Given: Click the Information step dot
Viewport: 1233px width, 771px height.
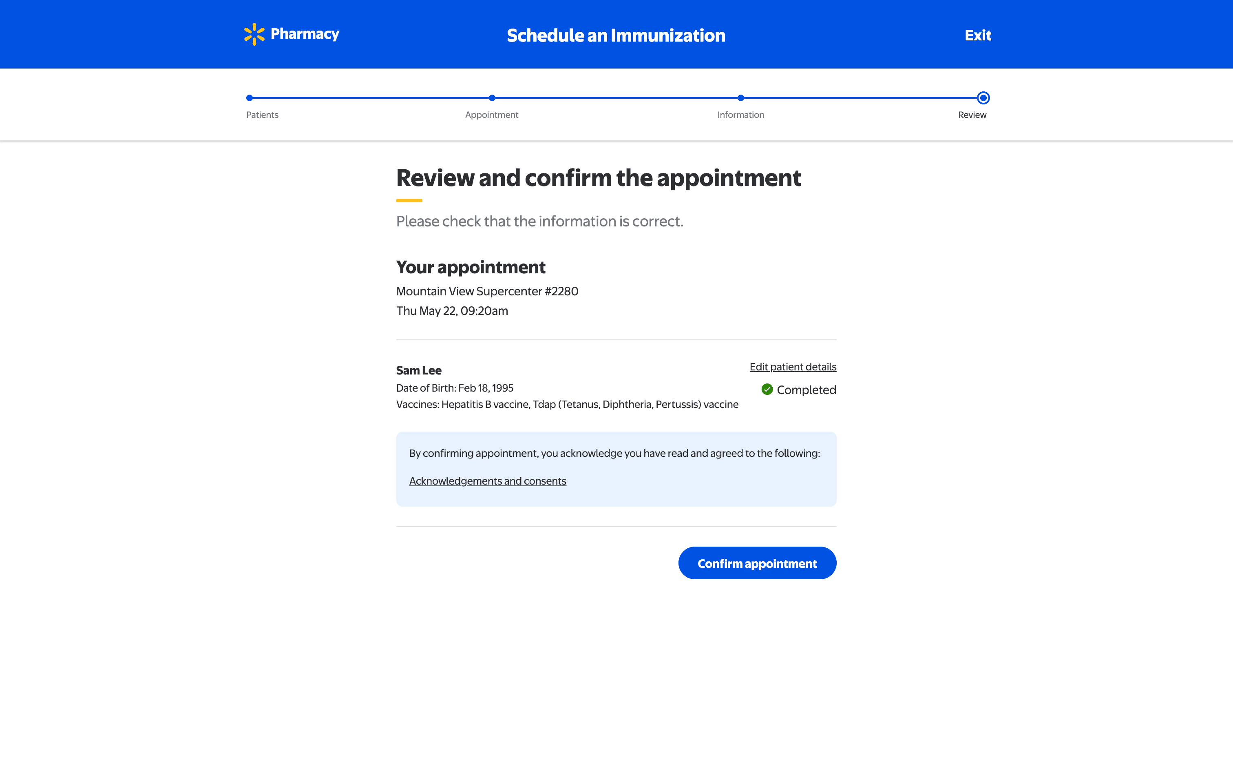Looking at the screenshot, I should click(x=741, y=98).
